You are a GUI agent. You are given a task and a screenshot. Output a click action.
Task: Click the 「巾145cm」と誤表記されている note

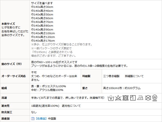pos(52,52)
